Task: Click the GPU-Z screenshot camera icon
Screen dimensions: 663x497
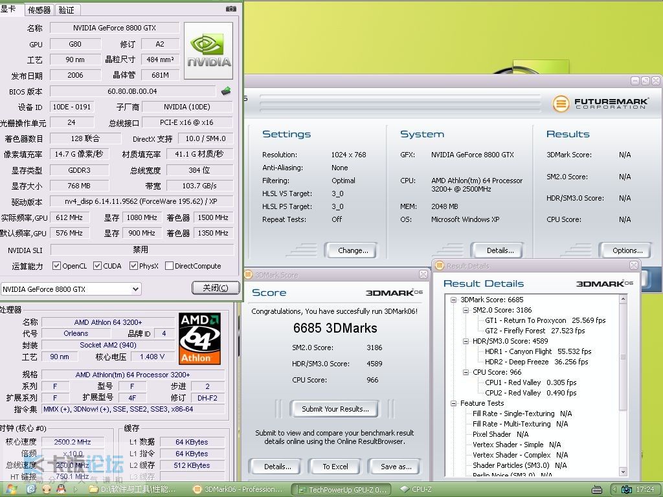Action: [x=231, y=8]
